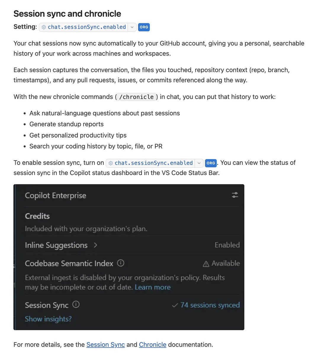The image size is (316, 355).
Task: Click the info icon next to Session Sync
Action: pyautogui.click(x=76, y=304)
